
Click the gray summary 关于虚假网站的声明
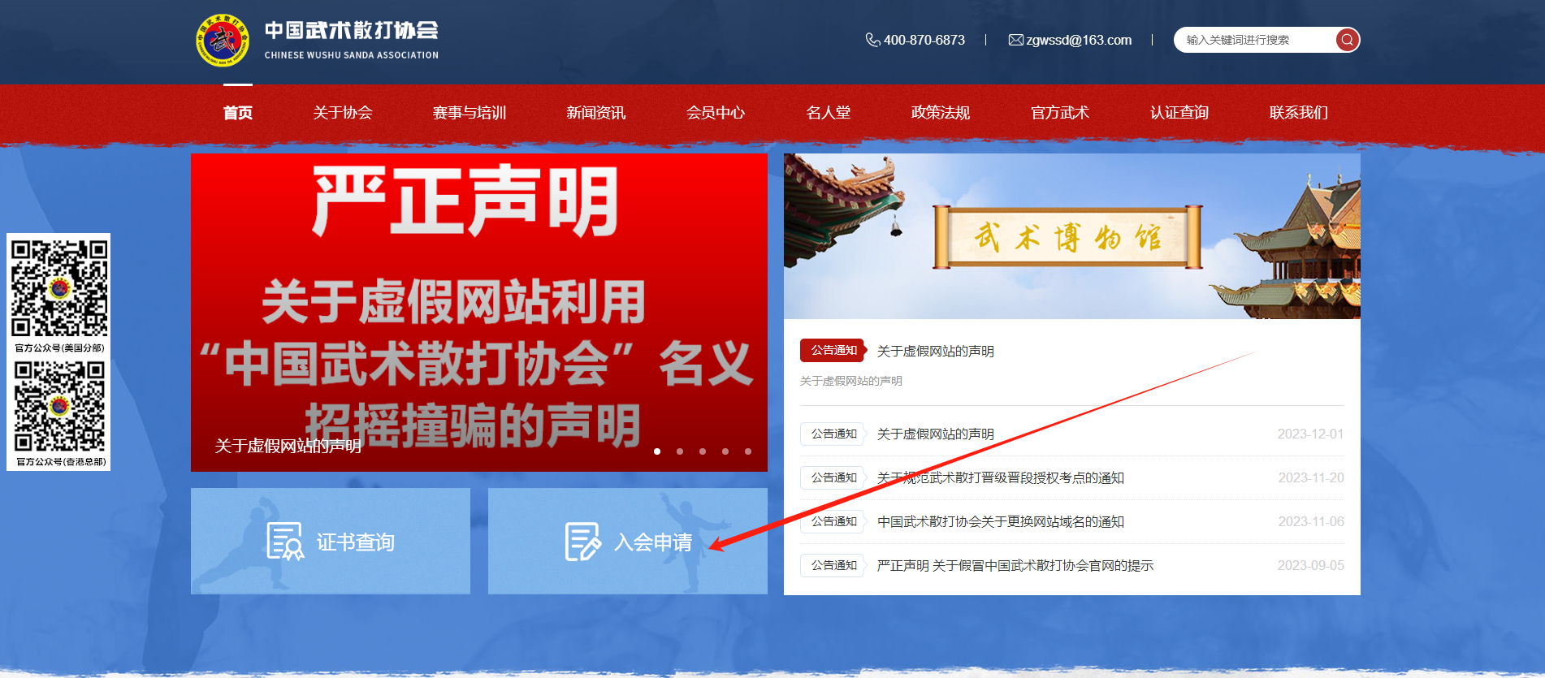pos(851,381)
